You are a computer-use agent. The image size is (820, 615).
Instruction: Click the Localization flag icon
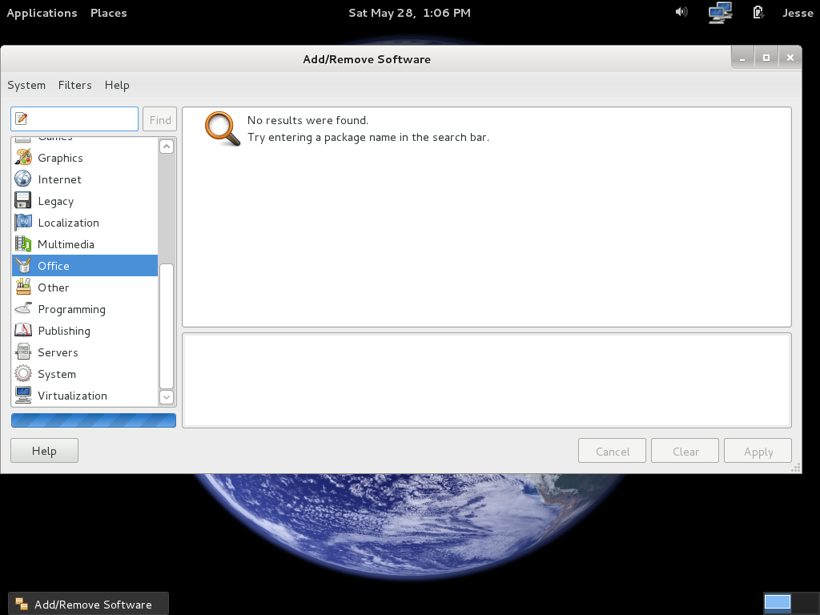point(23,223)
